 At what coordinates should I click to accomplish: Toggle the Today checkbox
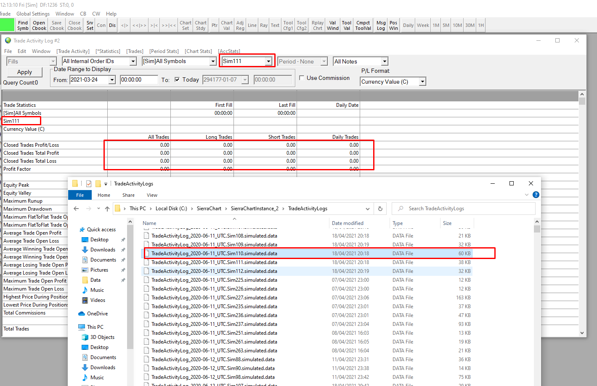(x=177, y=79)
